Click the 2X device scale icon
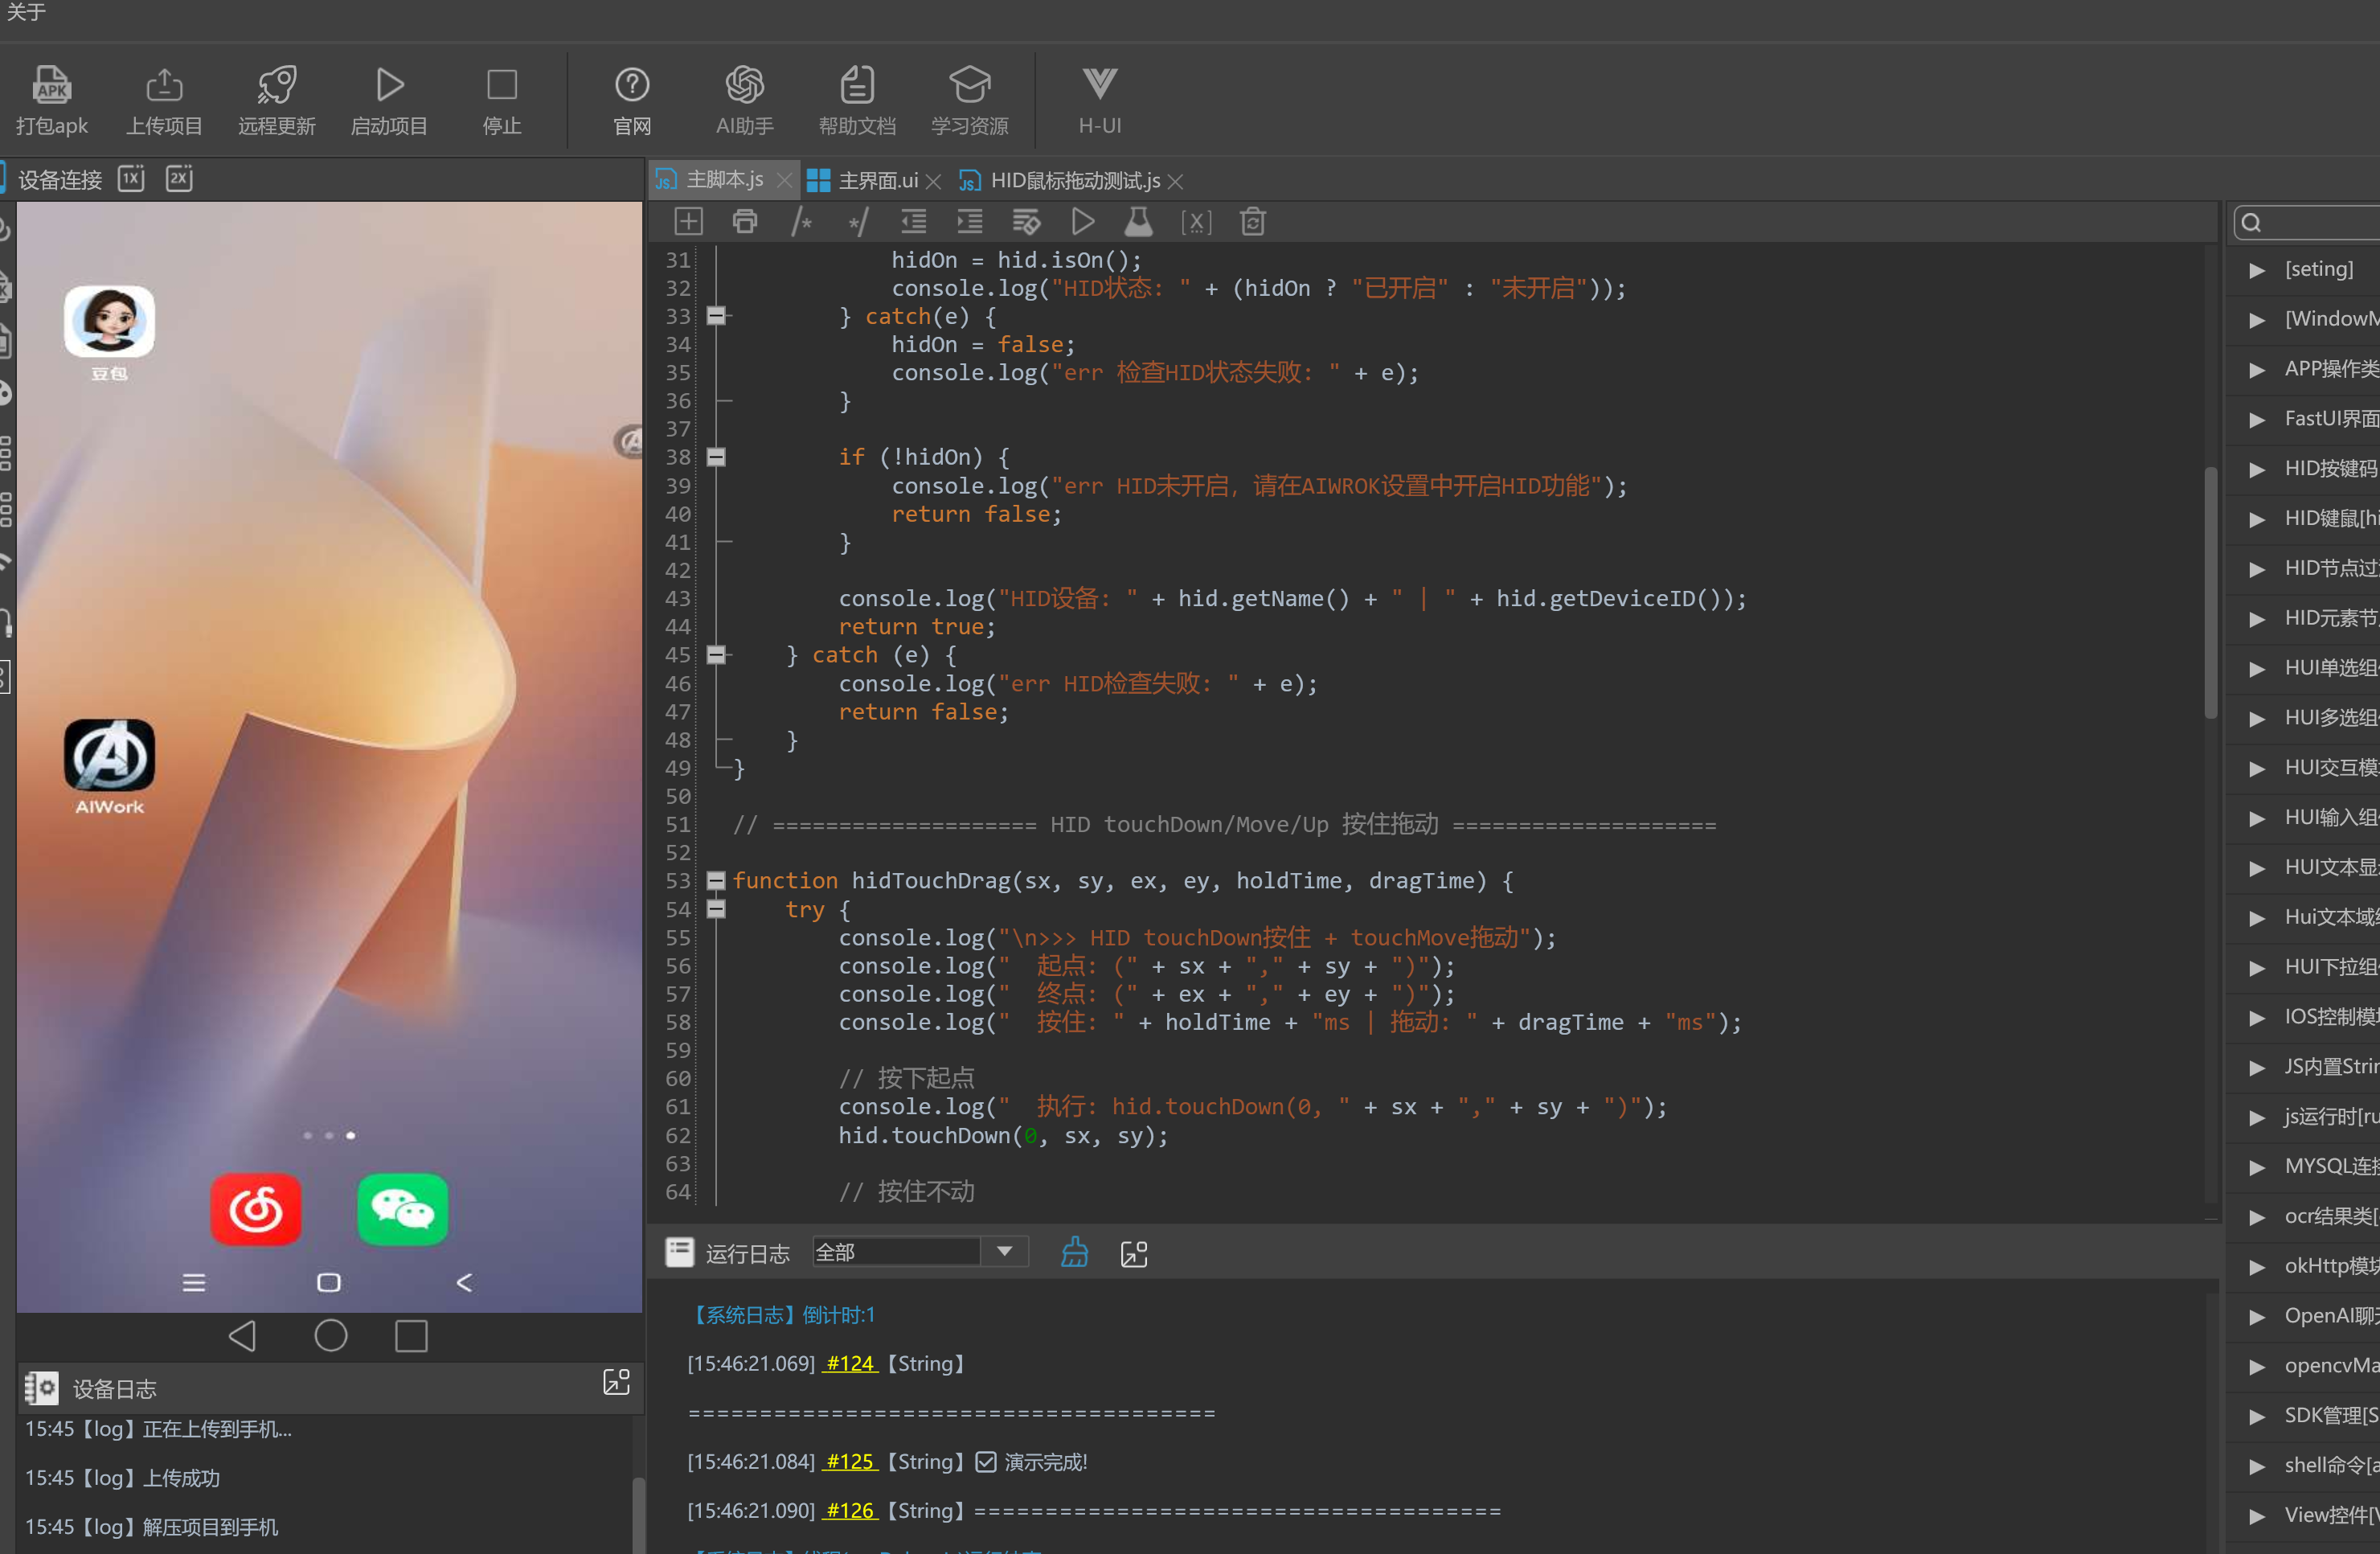Screen dimensions: 2380x1554 pos(179,178)
